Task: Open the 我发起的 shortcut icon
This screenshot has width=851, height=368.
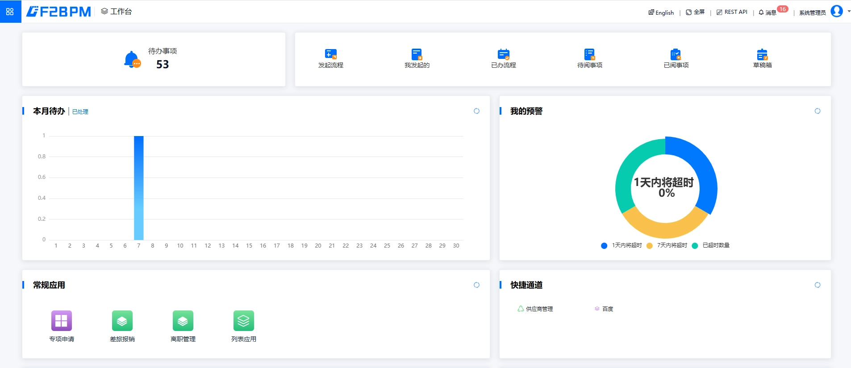Action: pyautogui.click(x=417, y=54)
